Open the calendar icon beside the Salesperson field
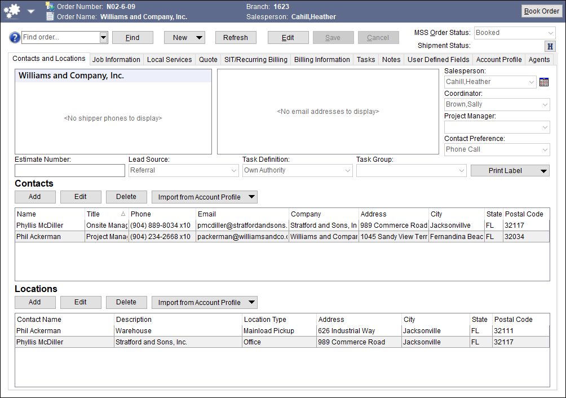 [543, 82]
